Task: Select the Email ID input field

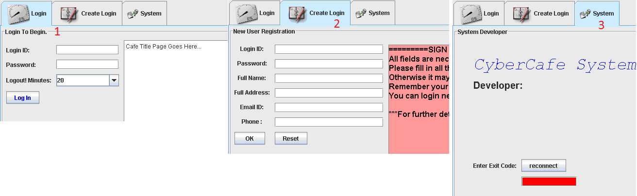Action: point(329,107)
